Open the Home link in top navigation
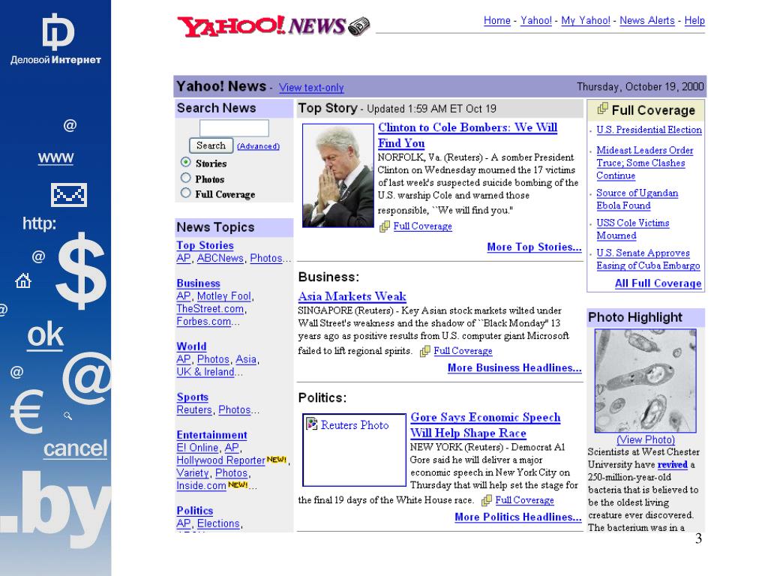 coord(497,20)
